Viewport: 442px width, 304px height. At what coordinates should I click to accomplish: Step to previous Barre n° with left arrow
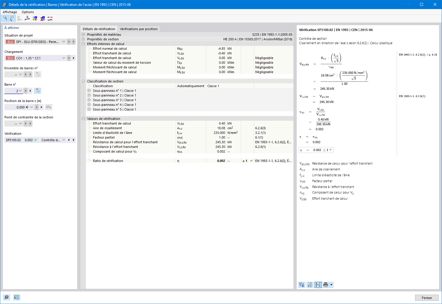(26, 91)
